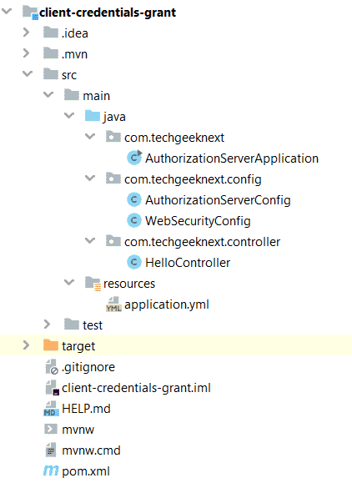
Task: Collapse the client-credentials-grant project root
Action: pyautogui.click(x=7, y=12)
